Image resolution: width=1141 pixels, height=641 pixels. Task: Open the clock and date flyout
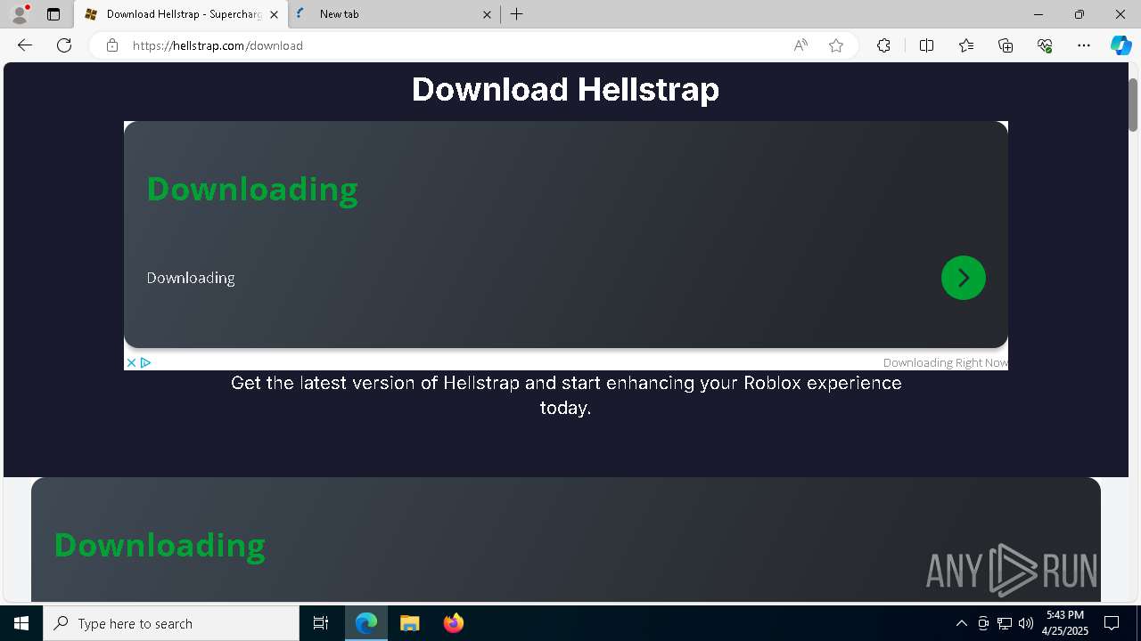(x=1065, y=623)
